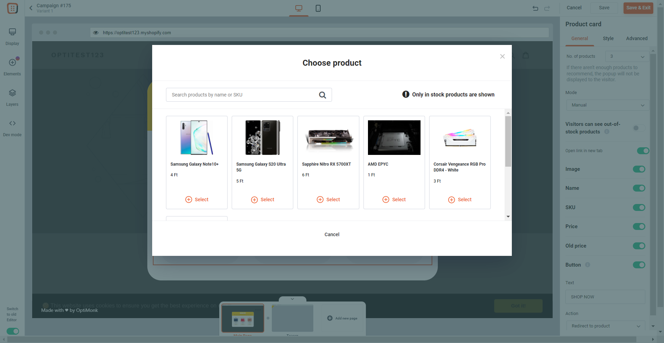
Task: Click the undo arrow icon
Action: [x=535, y=8]
